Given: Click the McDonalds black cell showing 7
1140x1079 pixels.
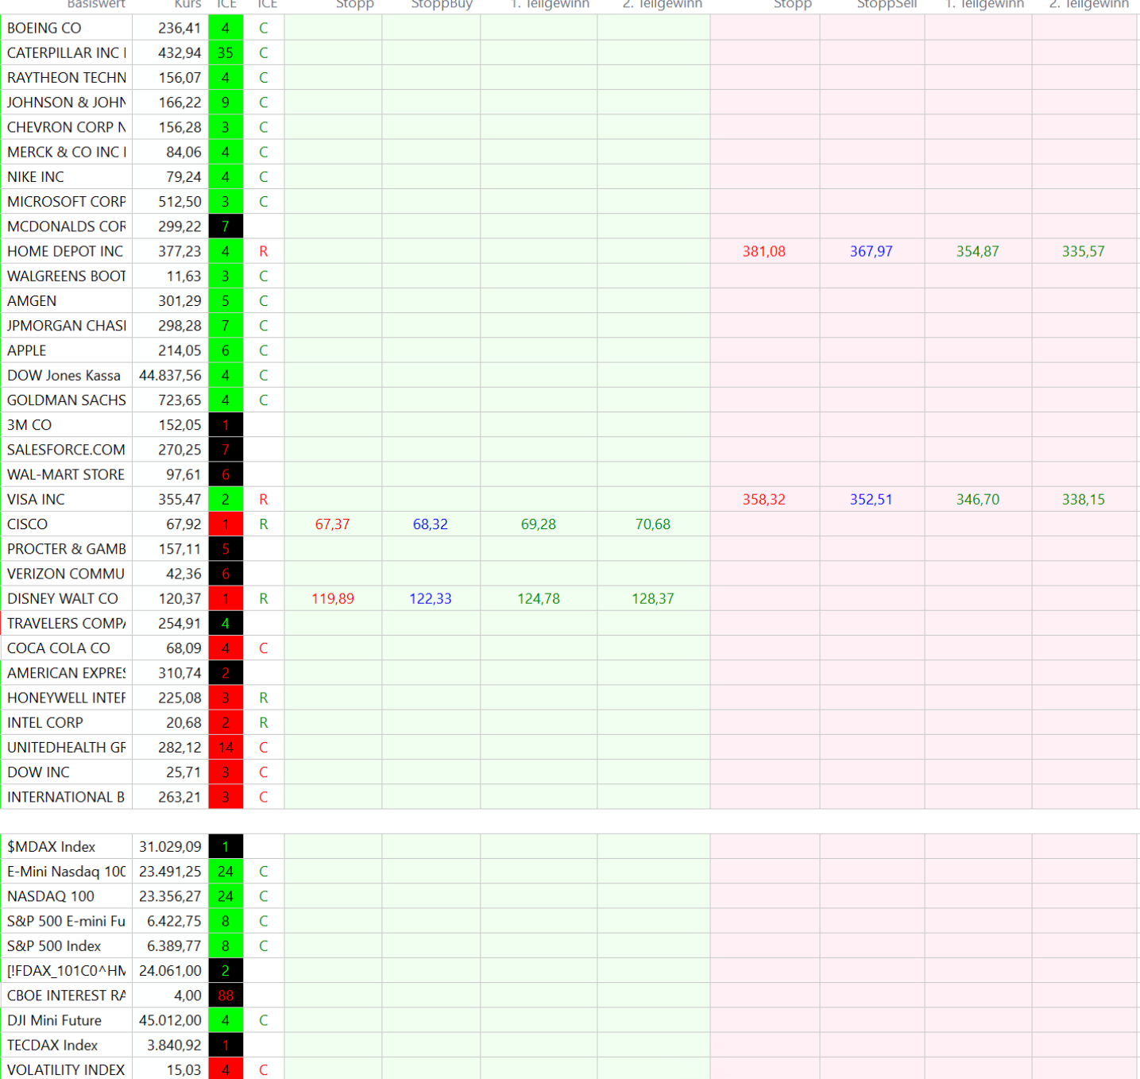Looking at the screenshot, I should point(226,226).
